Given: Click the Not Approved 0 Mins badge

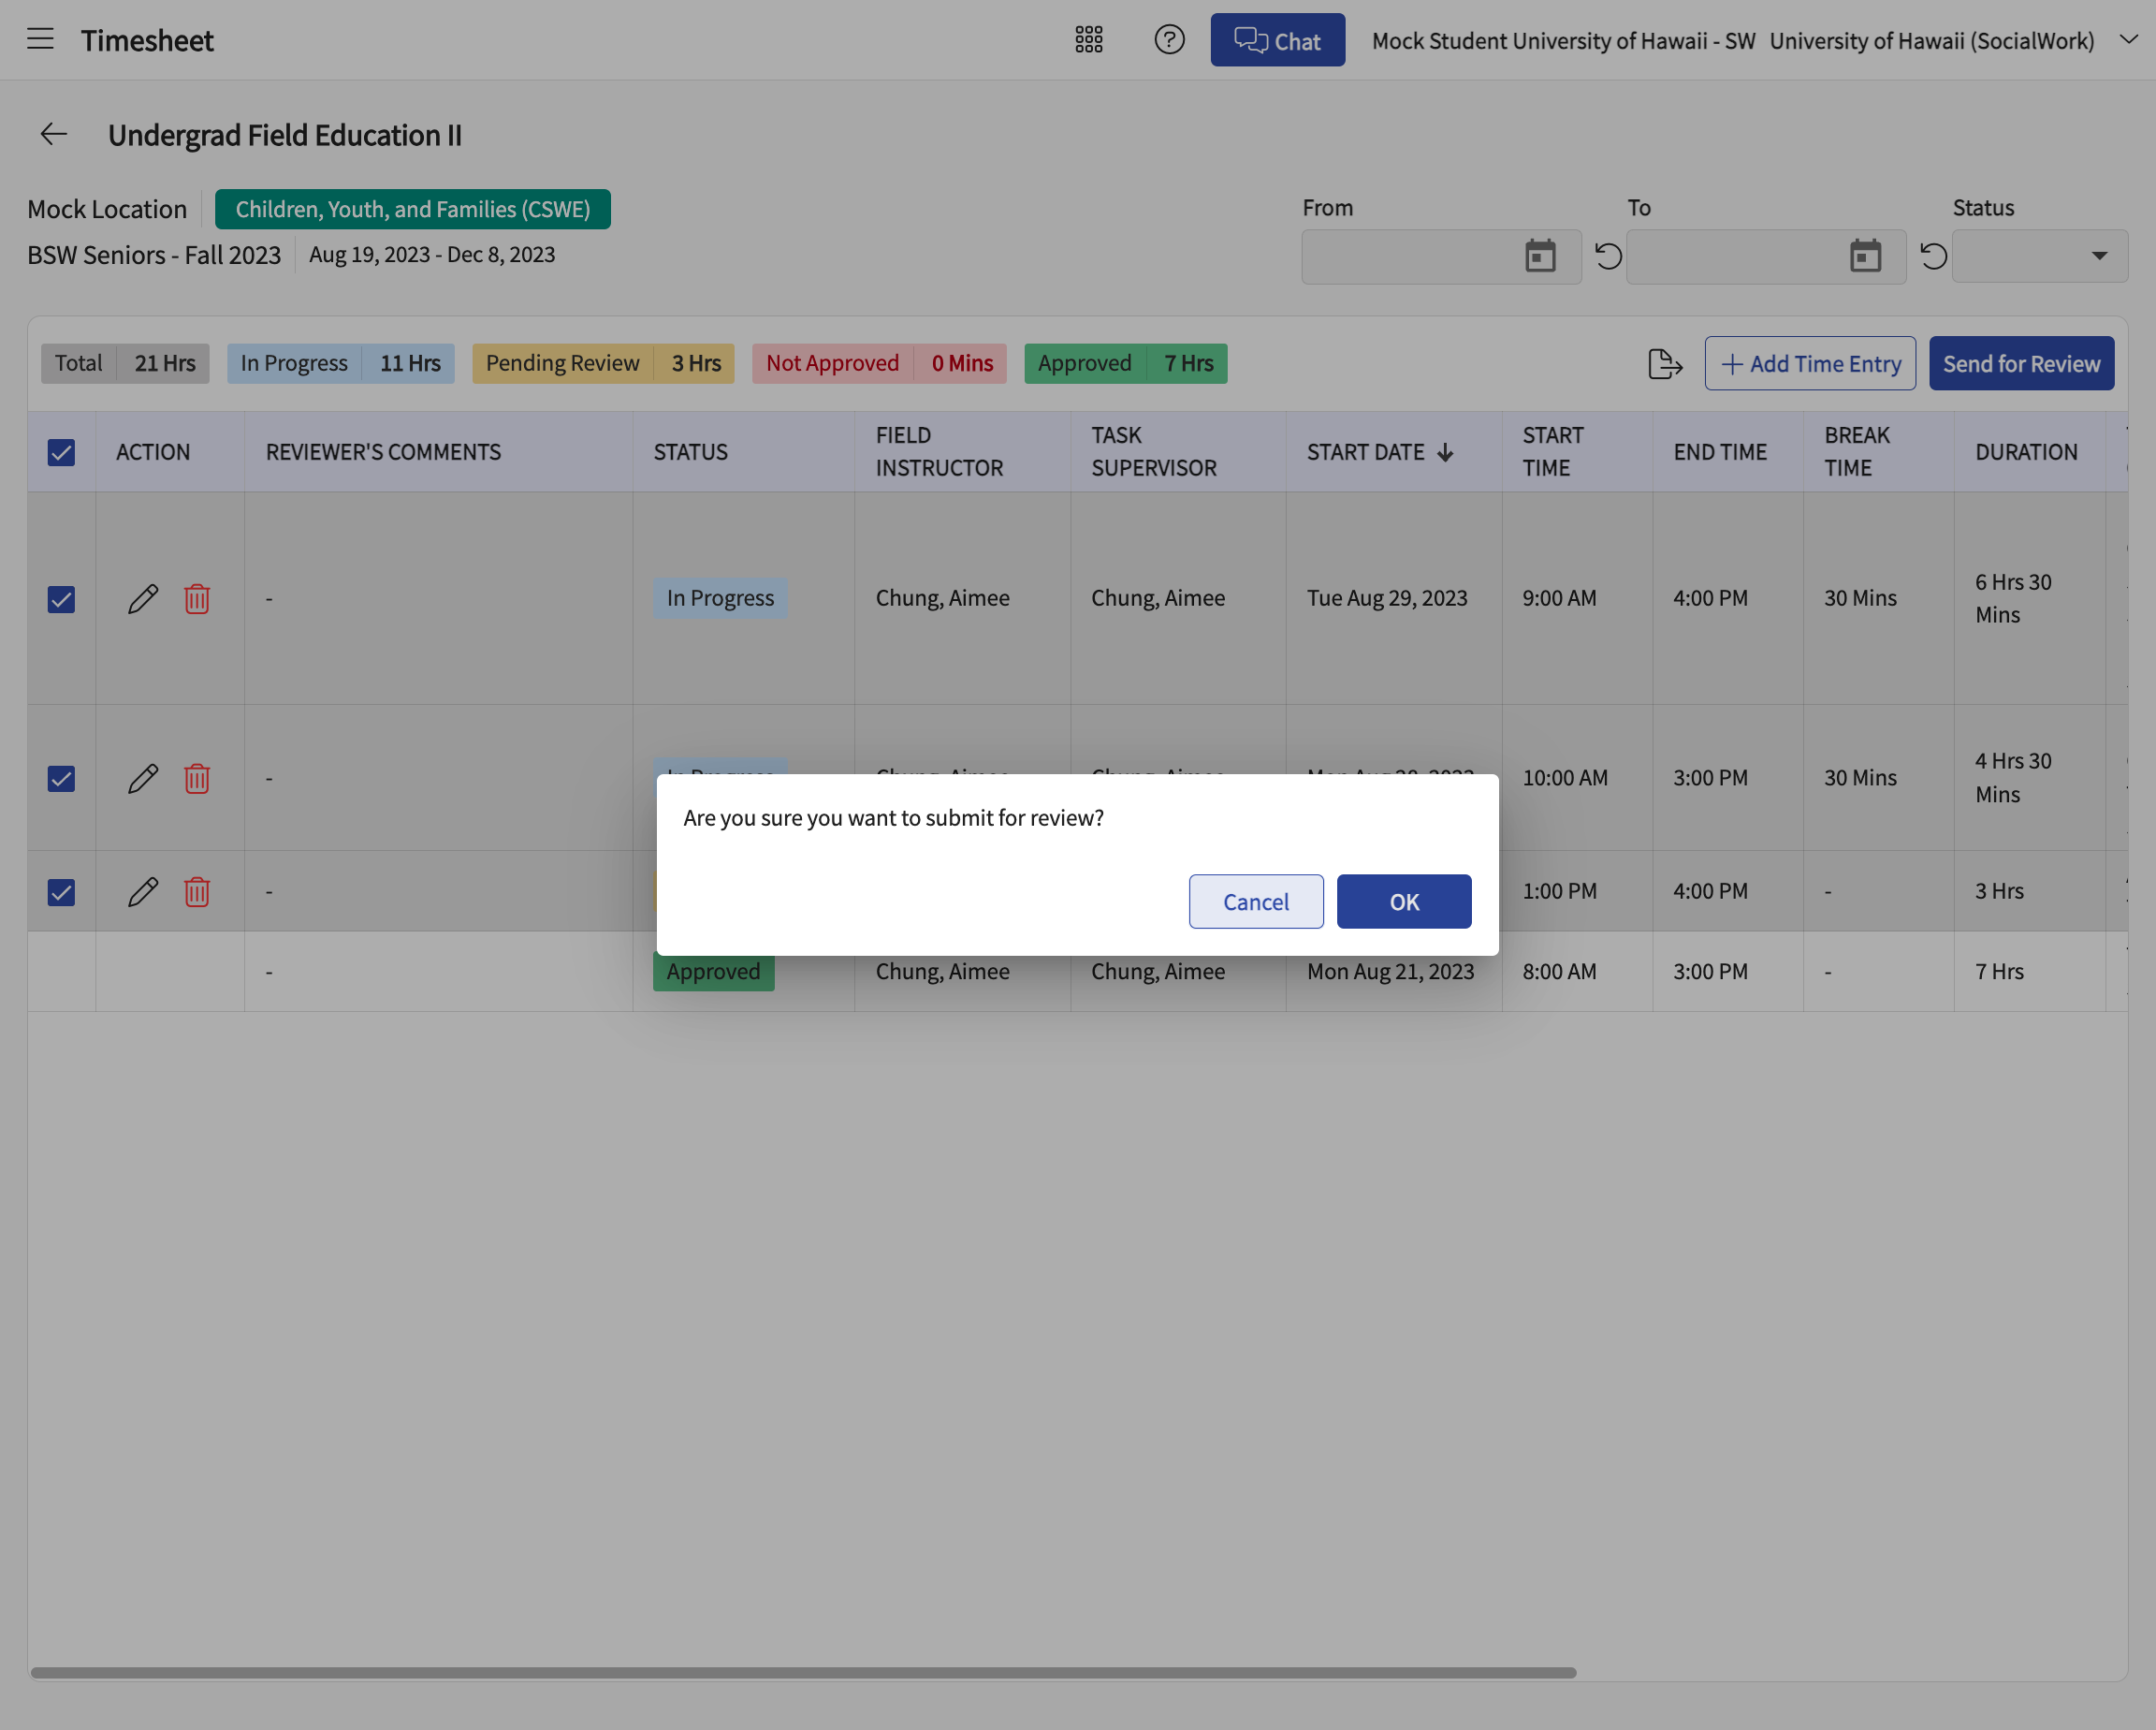Looking at the screenshot, I should click(879, 363).
